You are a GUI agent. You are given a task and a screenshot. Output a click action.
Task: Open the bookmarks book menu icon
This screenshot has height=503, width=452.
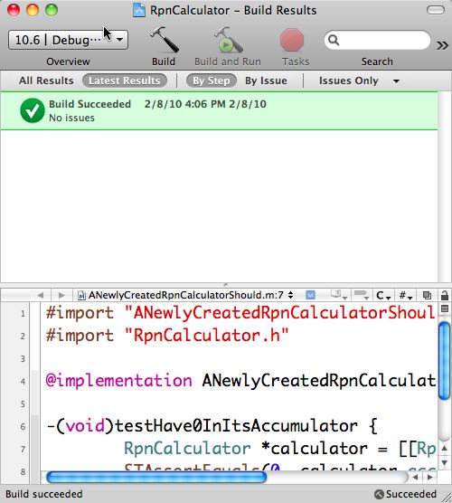click(338, 295)
